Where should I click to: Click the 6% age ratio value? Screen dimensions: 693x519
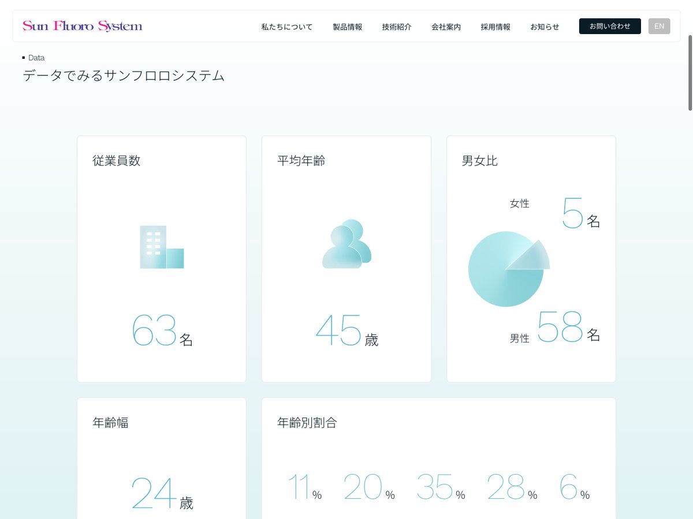point(575,487)
